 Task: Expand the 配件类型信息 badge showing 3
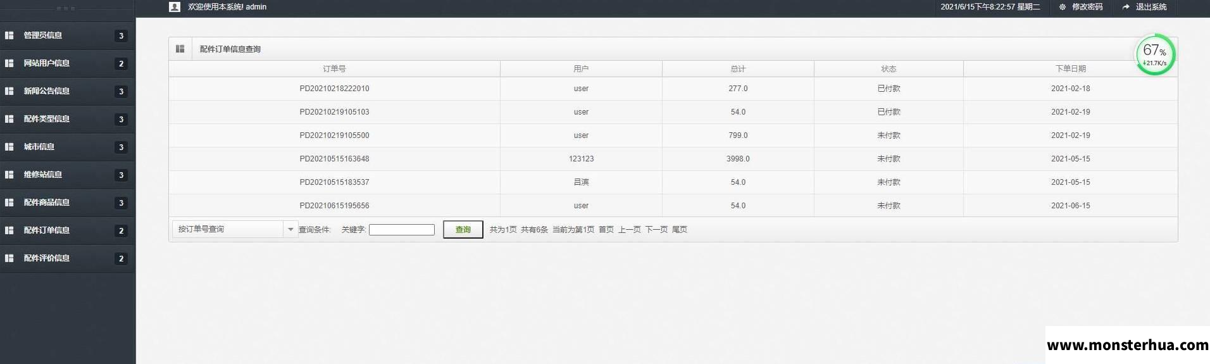pyautogui.click(x=122, y=120)
